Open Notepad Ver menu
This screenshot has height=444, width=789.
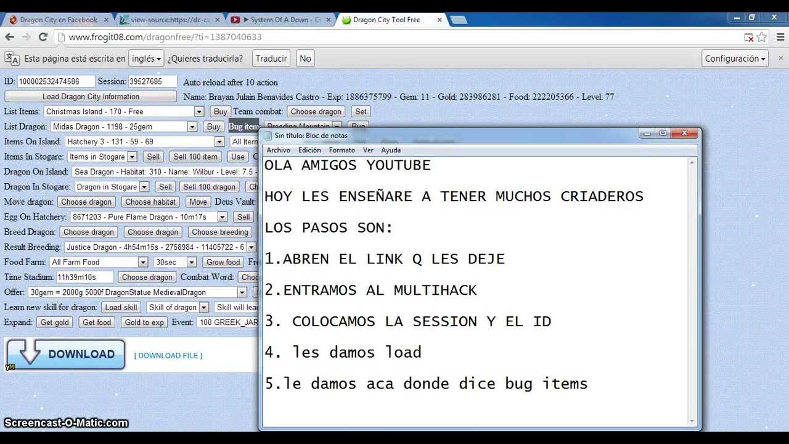point(368,150)
